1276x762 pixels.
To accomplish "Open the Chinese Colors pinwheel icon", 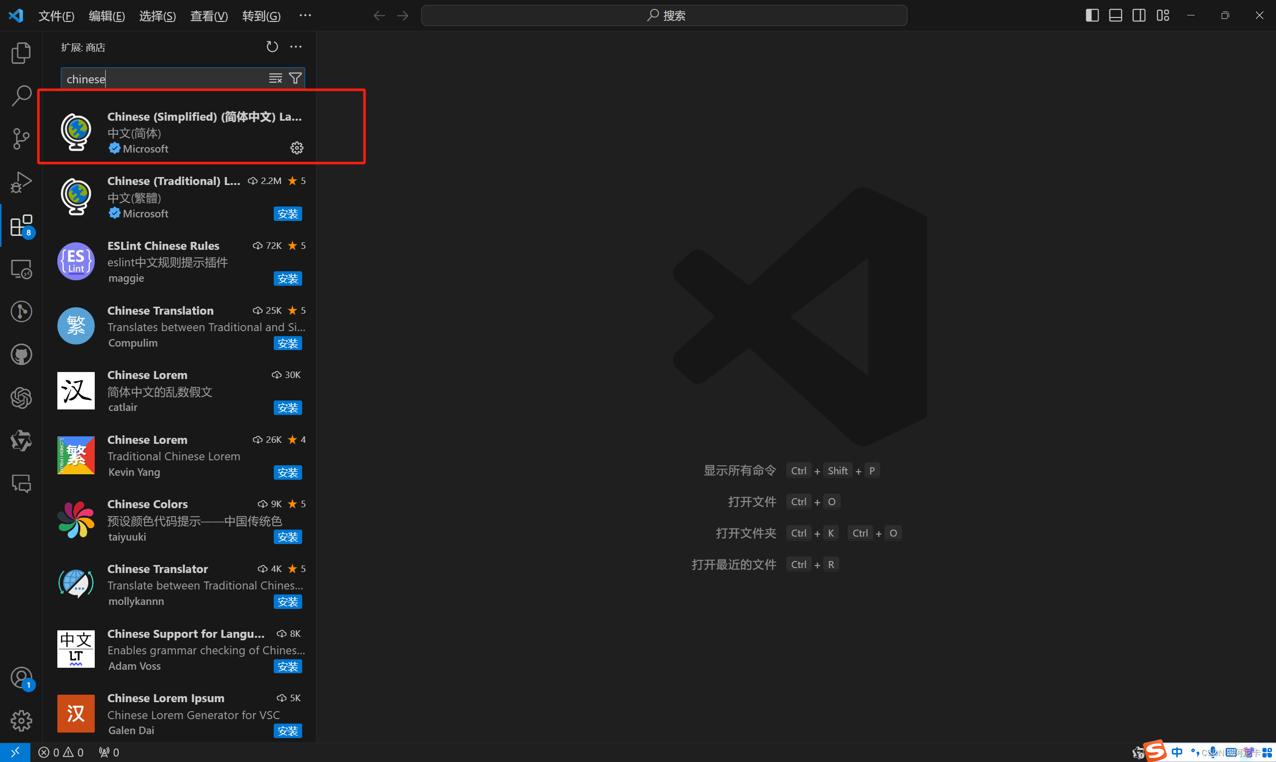I will click(76, 520).
